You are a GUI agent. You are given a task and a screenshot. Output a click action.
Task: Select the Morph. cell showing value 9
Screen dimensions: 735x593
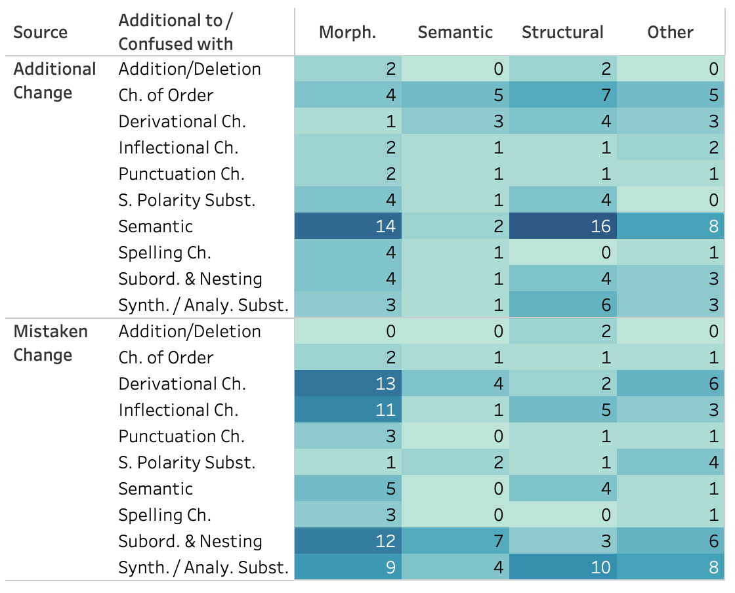click(x=348, y=567)
